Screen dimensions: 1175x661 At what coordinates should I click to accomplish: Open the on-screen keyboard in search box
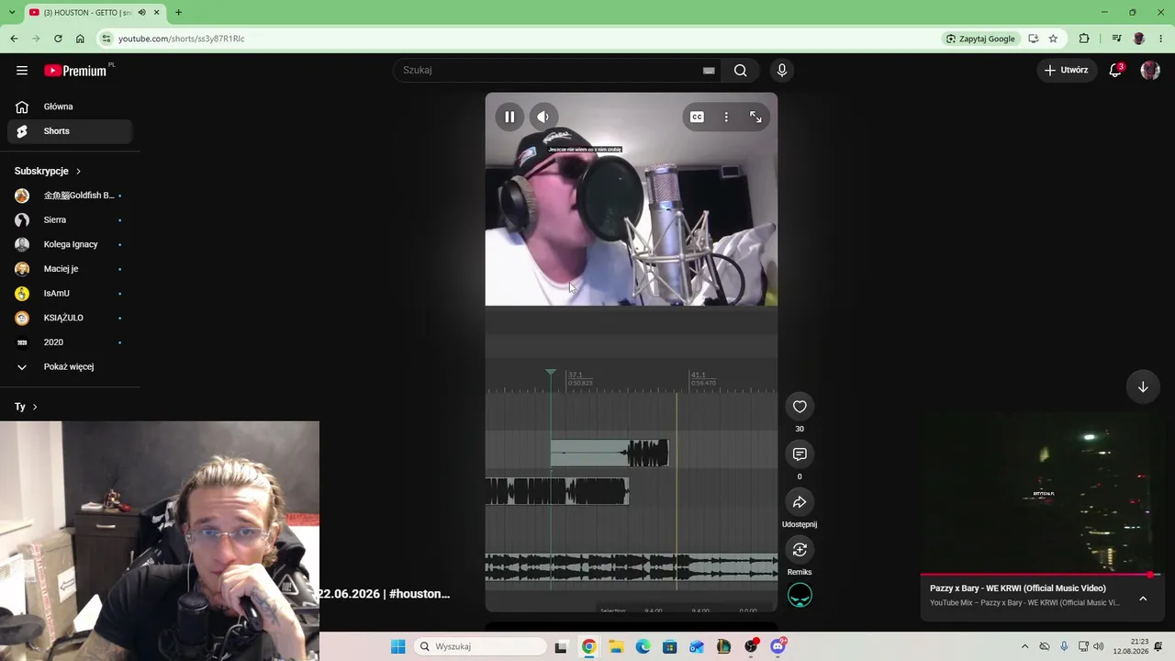coord(709,70)
